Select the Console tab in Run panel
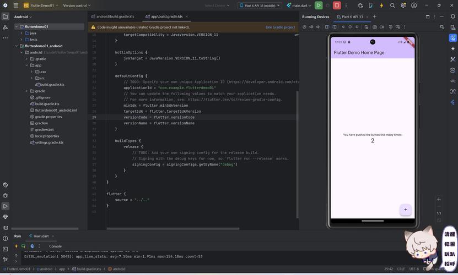This screenshot has width=458, height=275. pyautogui.click(x=55, y=246)
